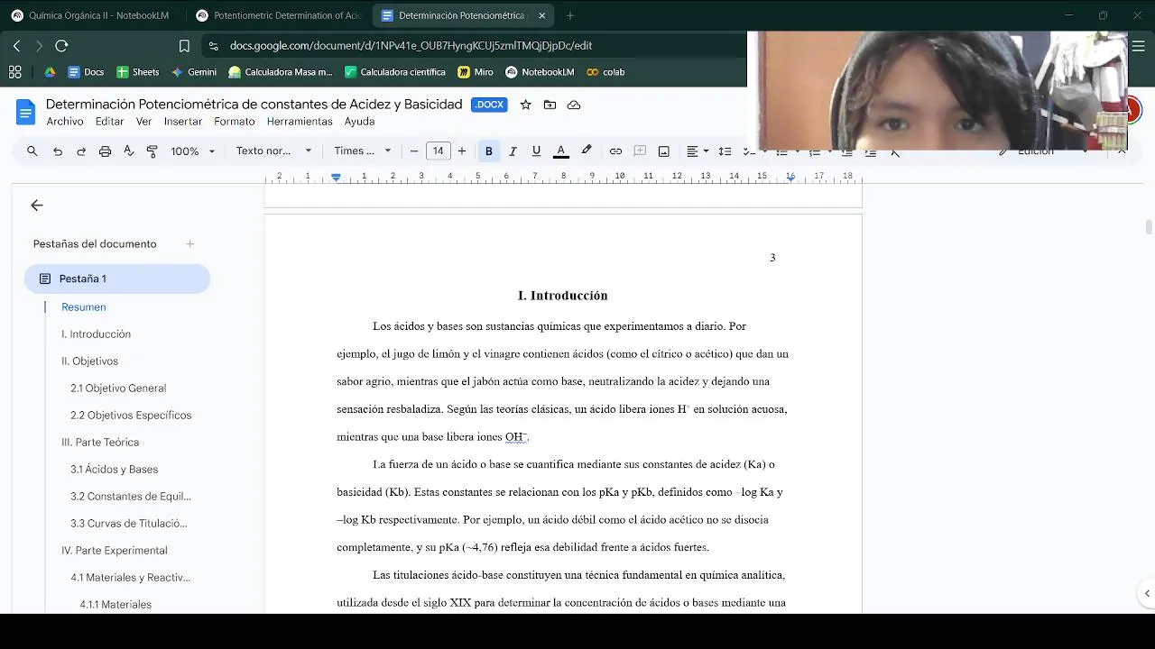
Task: Go to 2.2 Objetivos Específicos outline entry
Action: click(131, 416)
